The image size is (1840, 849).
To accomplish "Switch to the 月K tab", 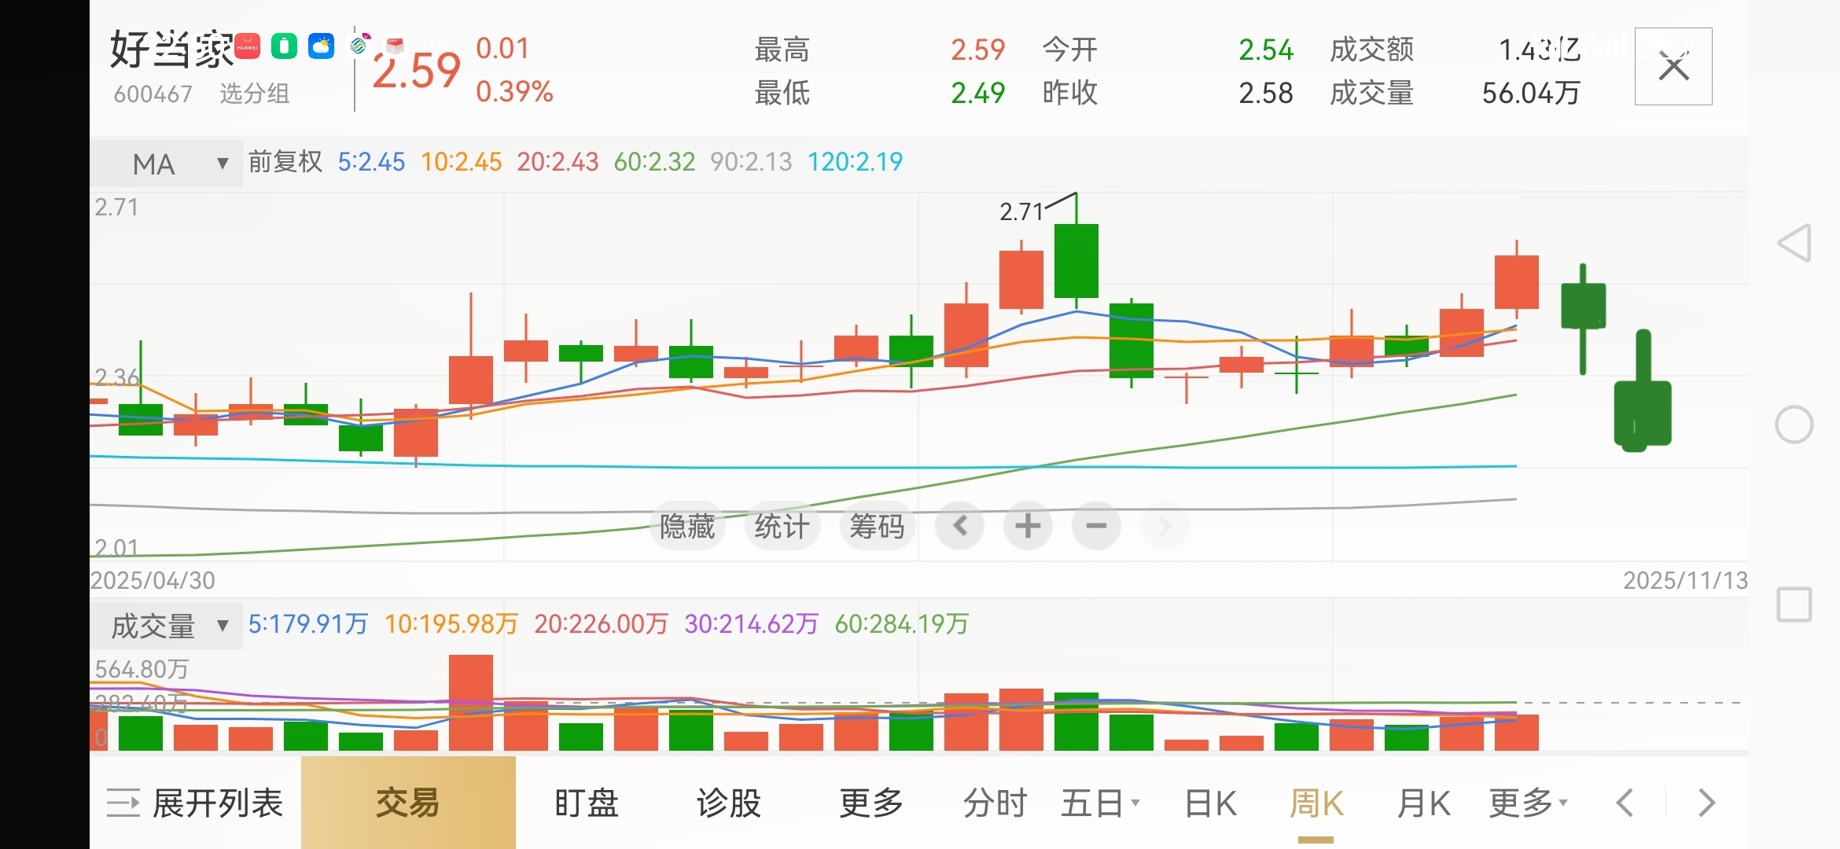I will point(1423,803).
